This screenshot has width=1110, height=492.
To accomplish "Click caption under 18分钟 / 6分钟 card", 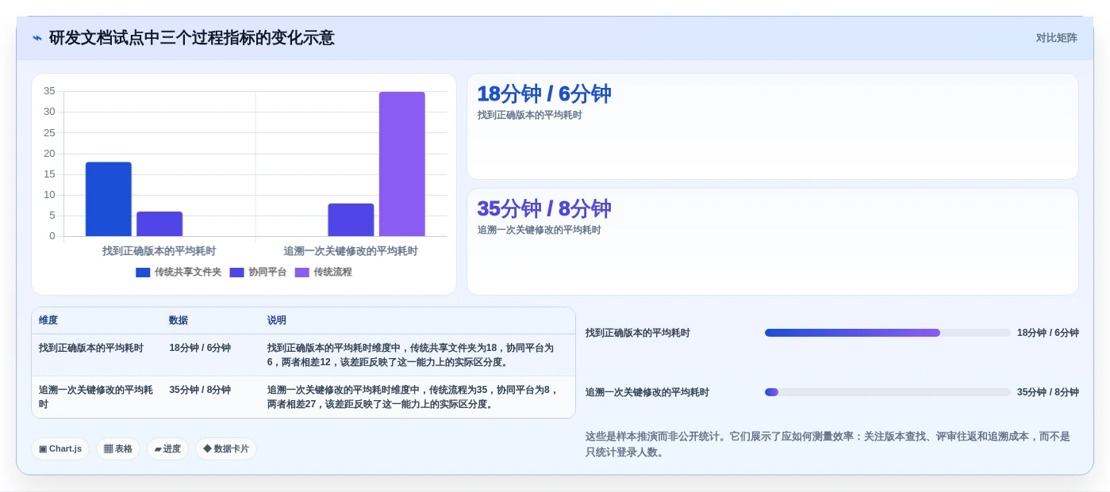I will click(x=529, y=115).
